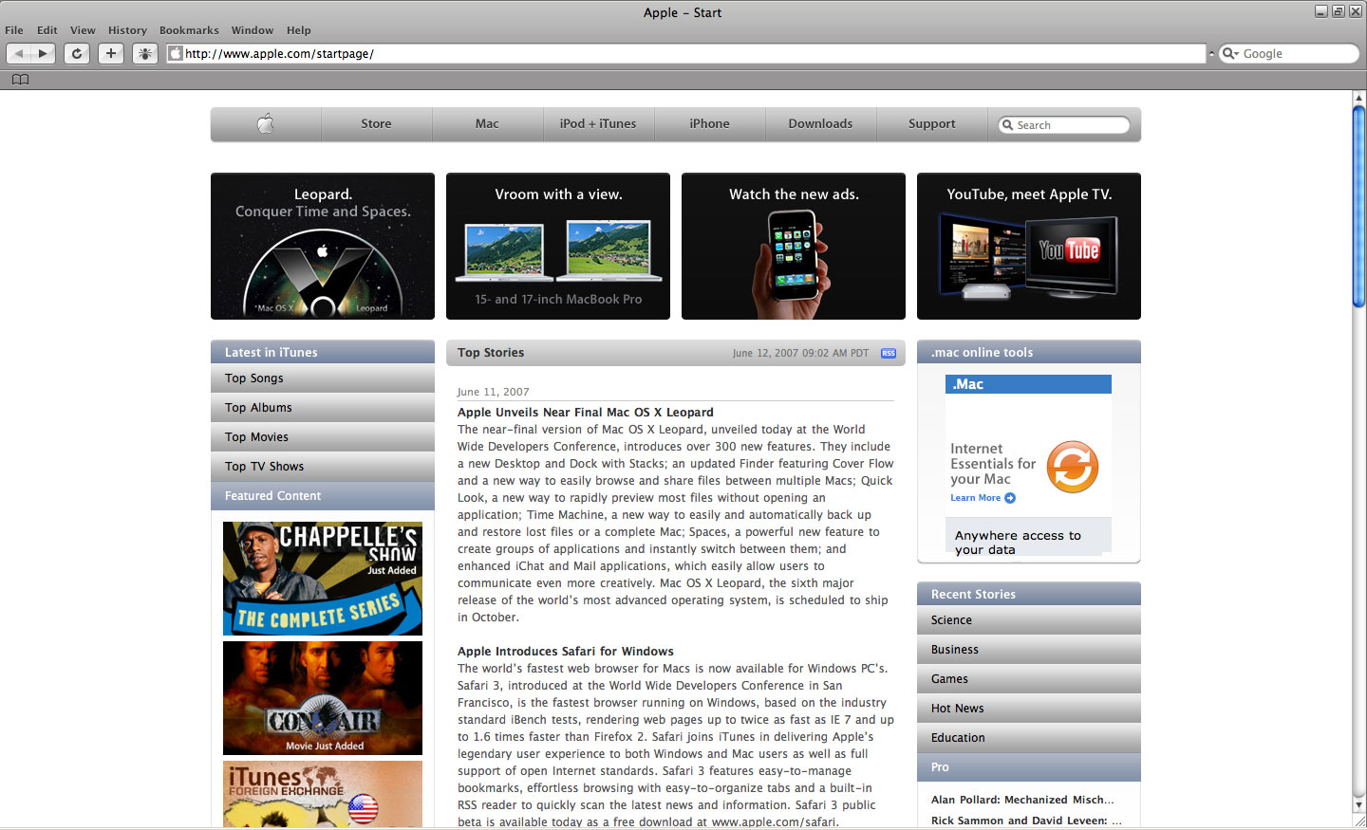Click the Forward arrow button in toolbar

coord(43,53)
